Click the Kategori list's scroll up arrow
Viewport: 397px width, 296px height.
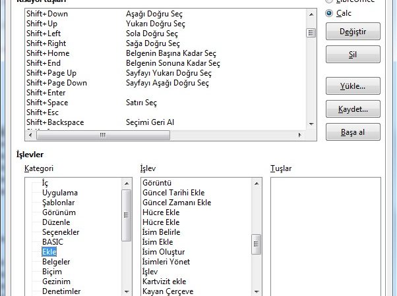125,184
